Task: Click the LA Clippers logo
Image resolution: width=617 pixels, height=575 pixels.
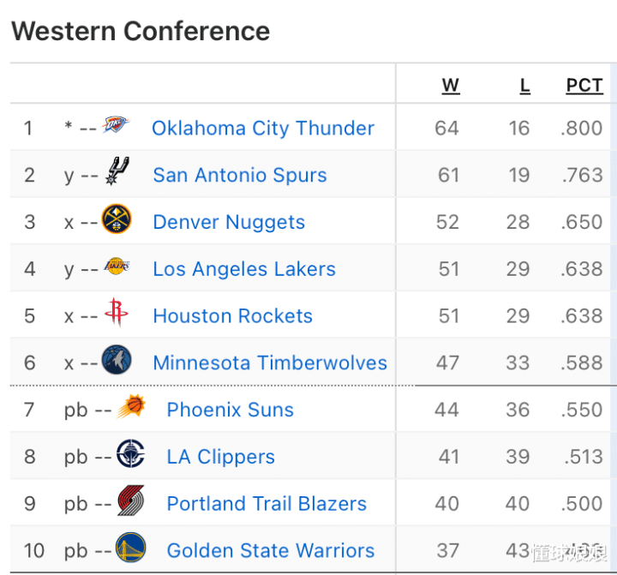Action: (131, 455)
